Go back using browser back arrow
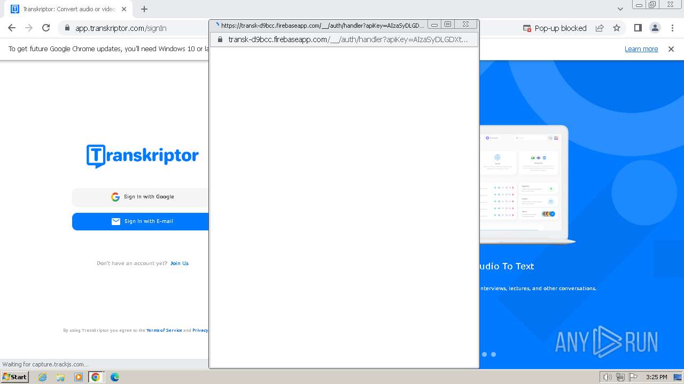This screenshot has height=384, width=684. click(x=12, y=28)
